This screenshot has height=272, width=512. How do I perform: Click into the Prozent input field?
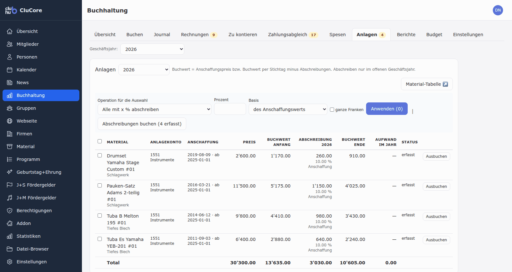(x=230, y=109)
